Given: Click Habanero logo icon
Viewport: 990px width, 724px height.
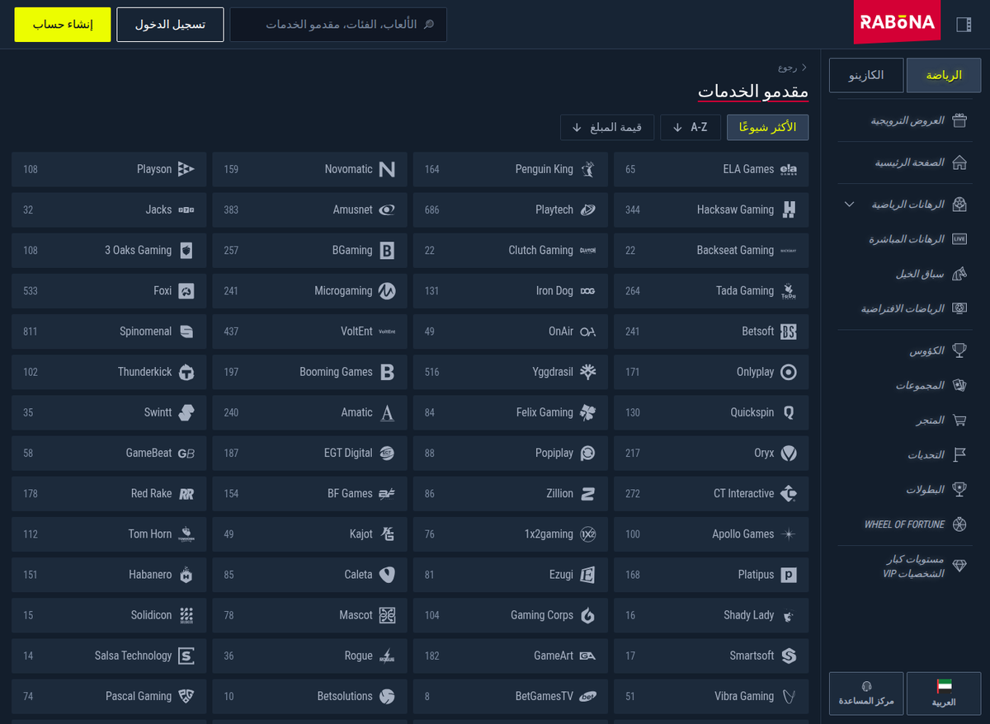Looking at the screenshot, I should pos(186,575).
